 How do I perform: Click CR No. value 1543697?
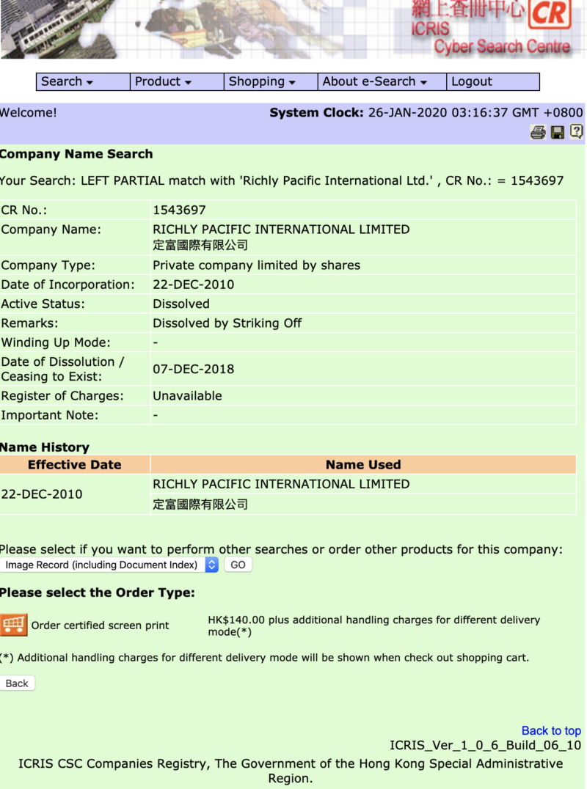click(x=179, y=210)
